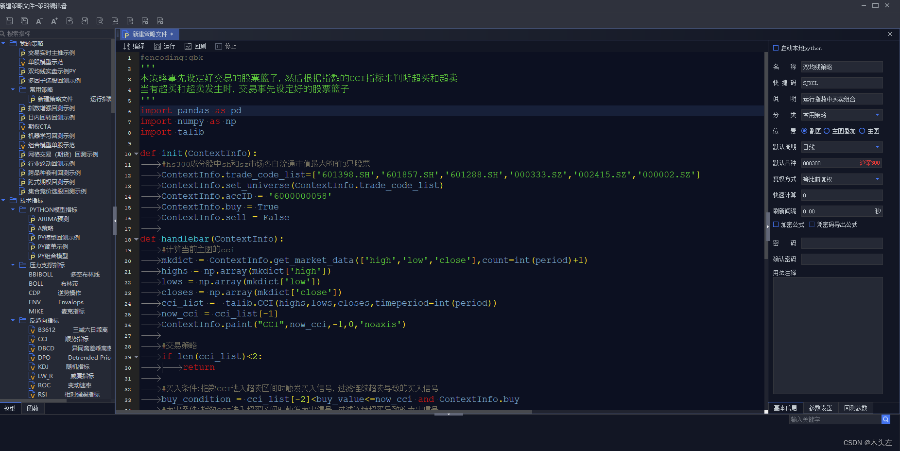Collapse the 反趋向指标 tree node
Image resolution: width=900 pixels, height=451 pixels.
coord(13,320)
